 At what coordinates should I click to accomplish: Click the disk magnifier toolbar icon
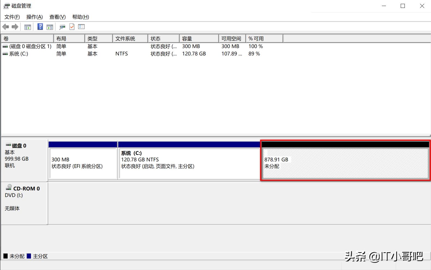(62, 27)
